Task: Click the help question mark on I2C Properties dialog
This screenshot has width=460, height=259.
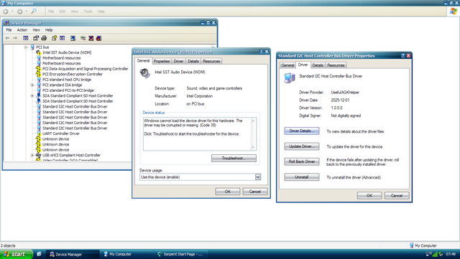Action: [x=403, y=55]
